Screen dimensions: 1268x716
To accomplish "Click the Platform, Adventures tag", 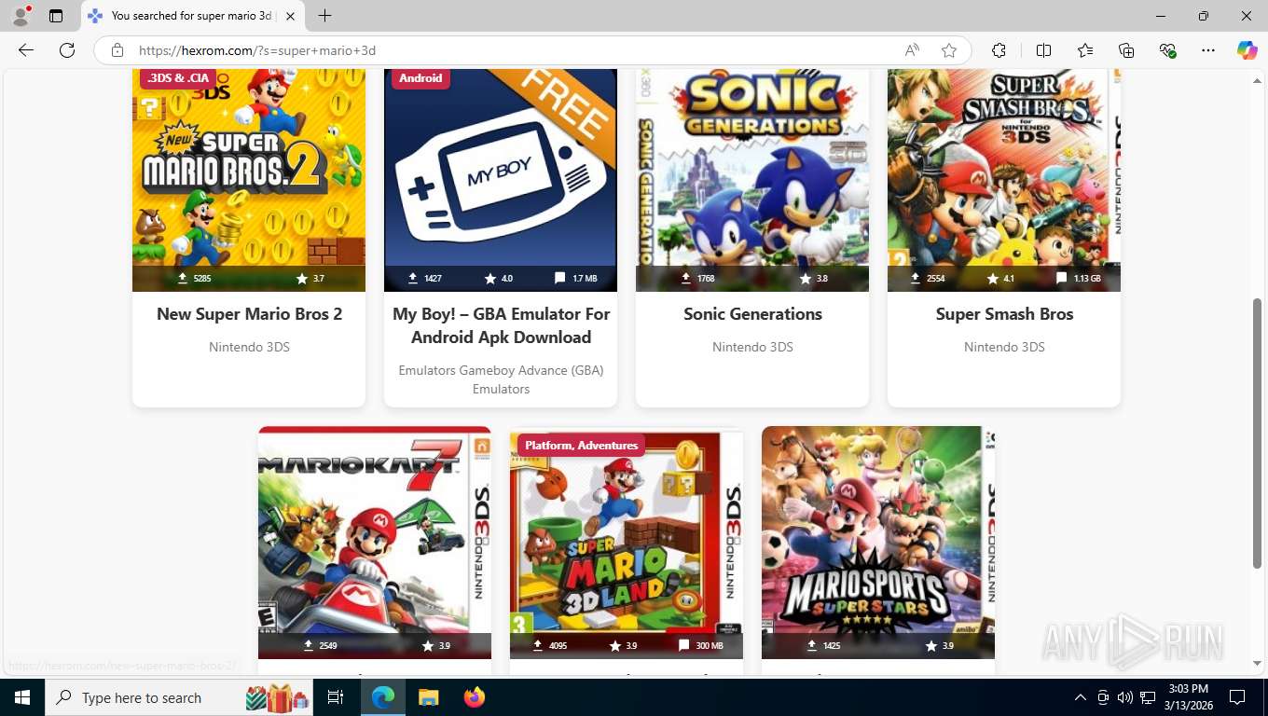I will click(x=581, y=445).
